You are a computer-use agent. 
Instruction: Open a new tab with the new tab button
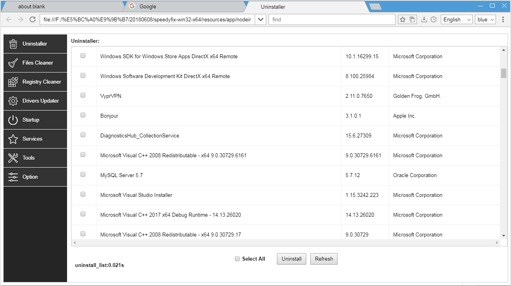coord(375,6)
